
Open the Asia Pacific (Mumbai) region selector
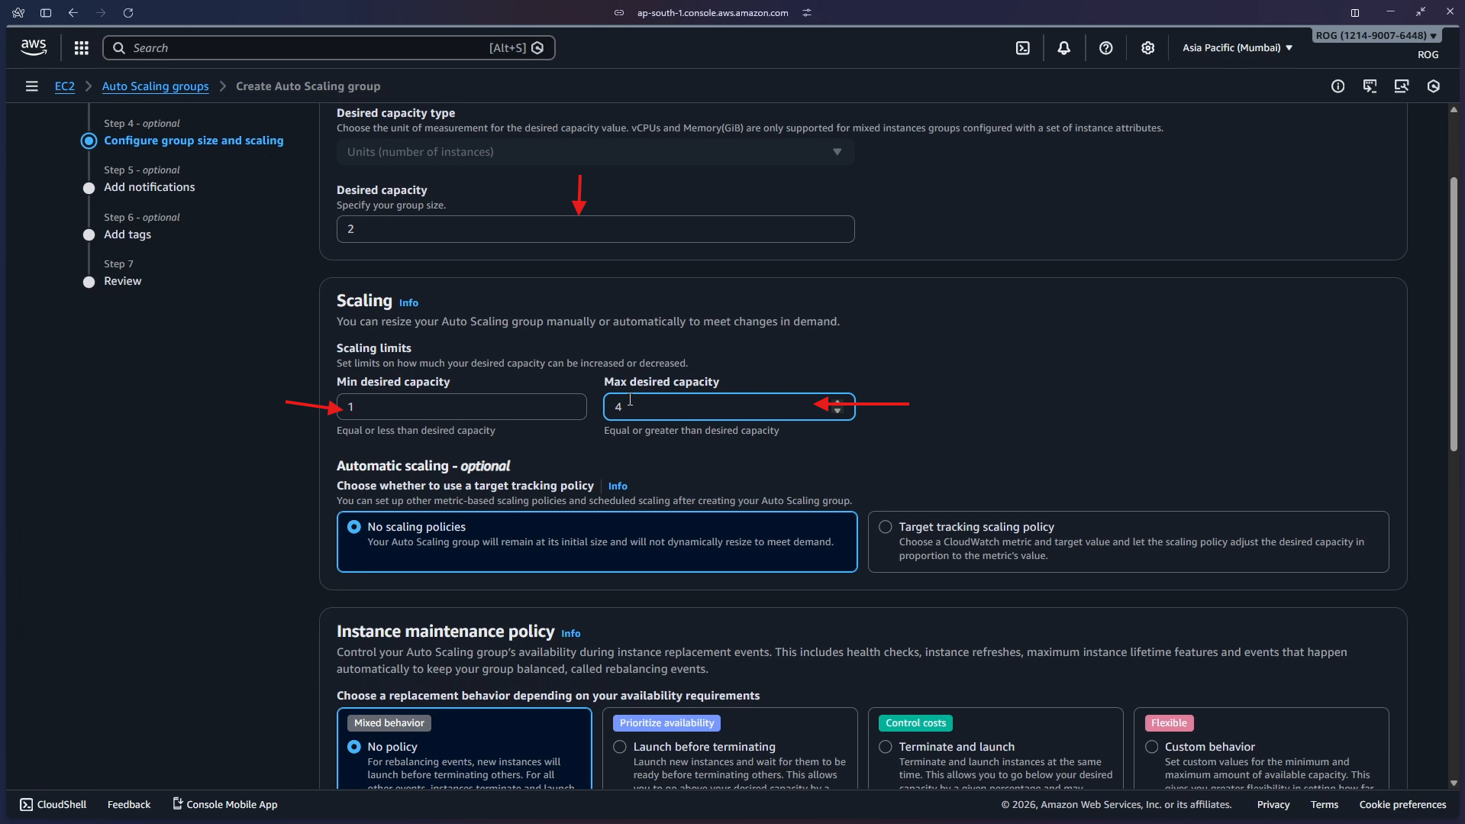click(1235, 47)
